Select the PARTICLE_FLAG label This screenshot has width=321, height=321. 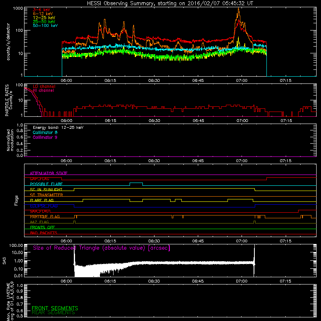tap(45, 217)
